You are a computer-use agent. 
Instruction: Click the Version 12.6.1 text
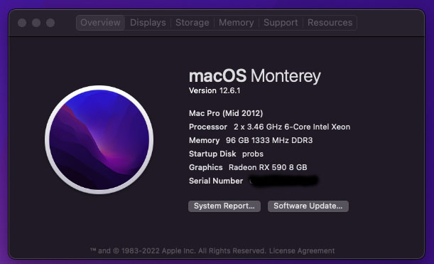(215, 90)
